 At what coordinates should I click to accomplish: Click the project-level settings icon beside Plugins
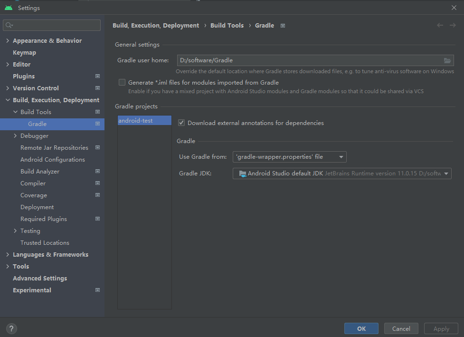(x=97, y=76)
